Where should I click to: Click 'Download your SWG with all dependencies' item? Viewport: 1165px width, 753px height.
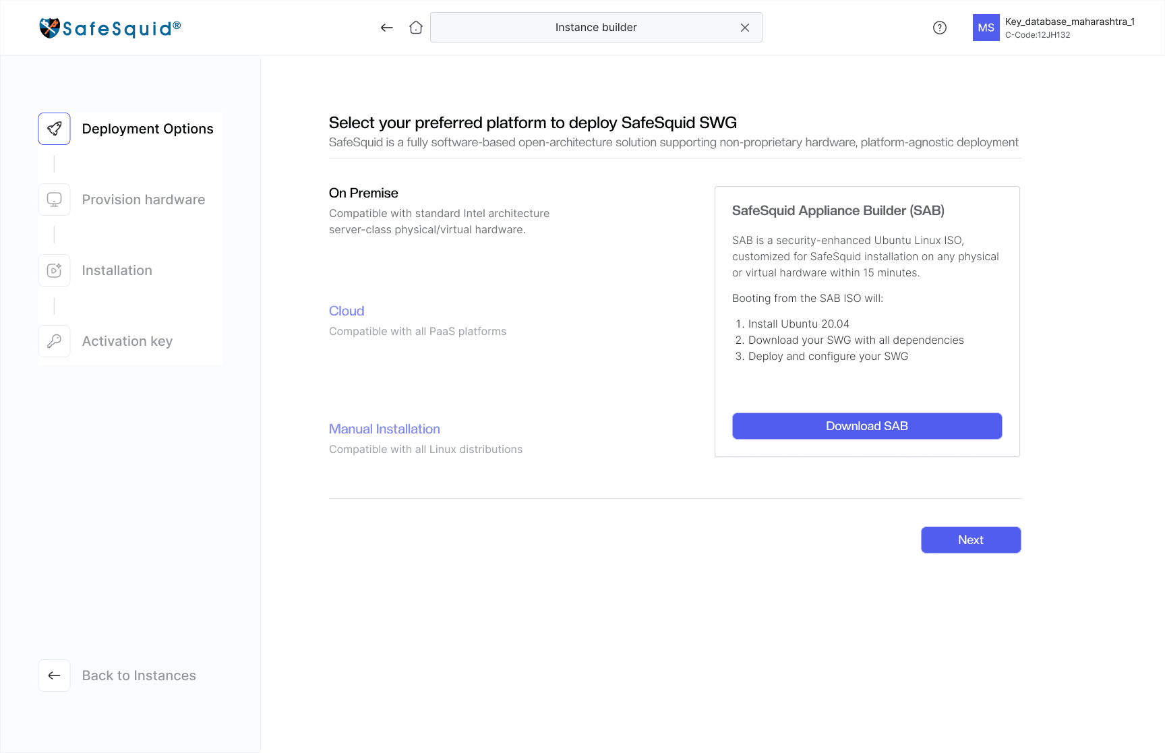tap(856, 340)
